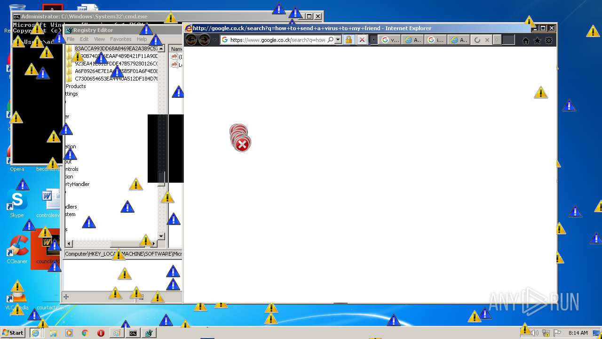Open the Favorites menu in Registry Editor

coord(121,39)
